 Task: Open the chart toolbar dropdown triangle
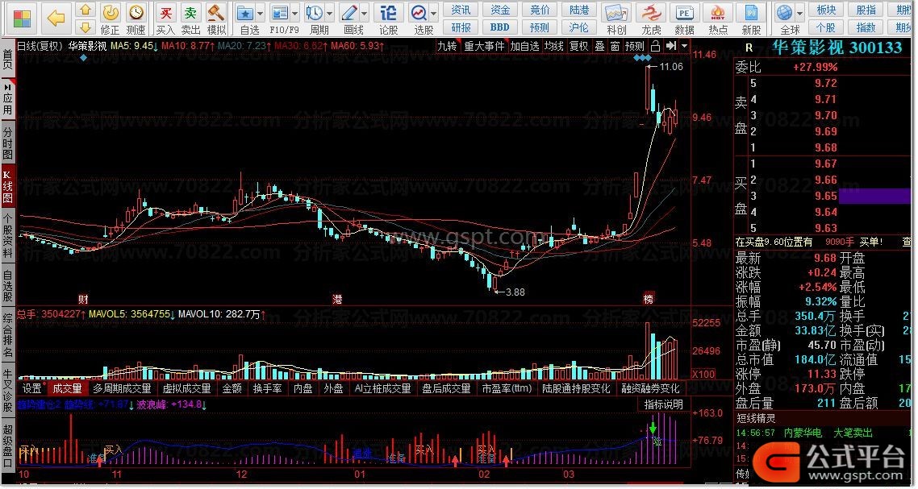[x=684, y=46]
